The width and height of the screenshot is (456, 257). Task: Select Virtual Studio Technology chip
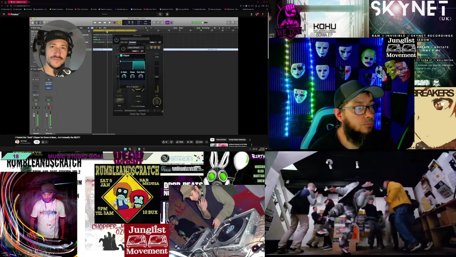[x=237, y=140]
